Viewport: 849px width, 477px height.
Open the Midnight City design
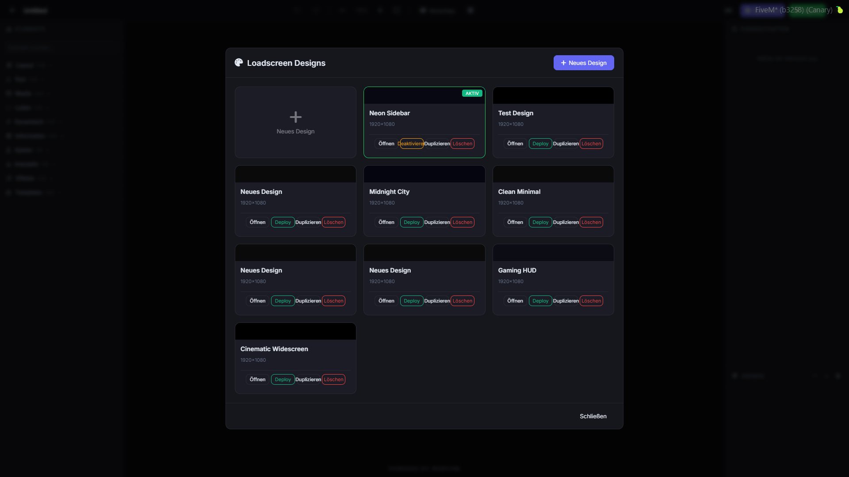386,222
